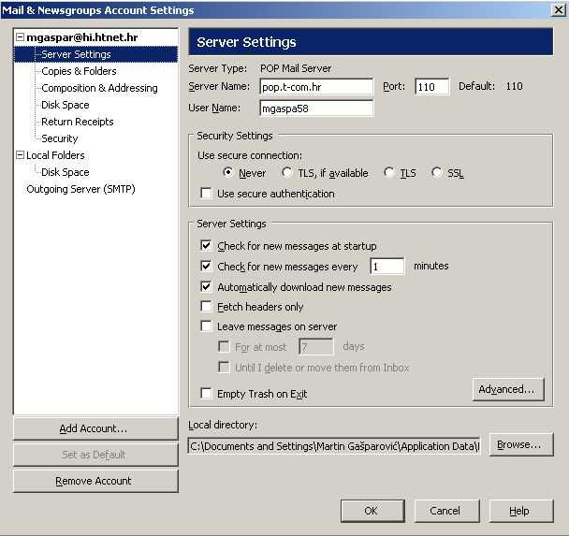This screenshot has height=536, width=569.
Task: Select Outgoing Server (SMTP) entry
Action: click(80, 189)
